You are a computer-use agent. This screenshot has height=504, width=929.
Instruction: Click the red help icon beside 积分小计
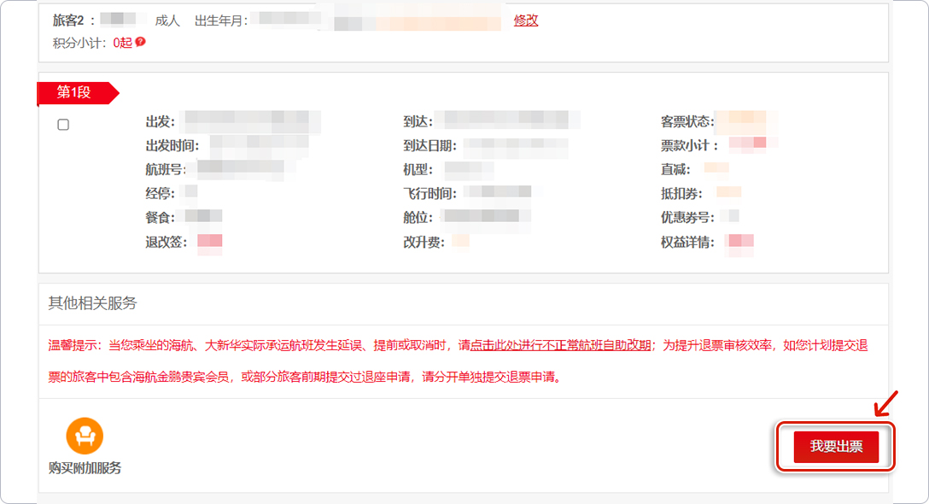coord(141,42)
